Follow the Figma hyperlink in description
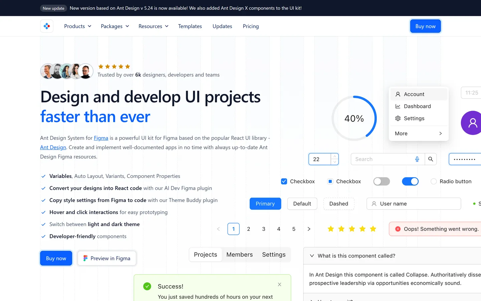 click(101, 138)
